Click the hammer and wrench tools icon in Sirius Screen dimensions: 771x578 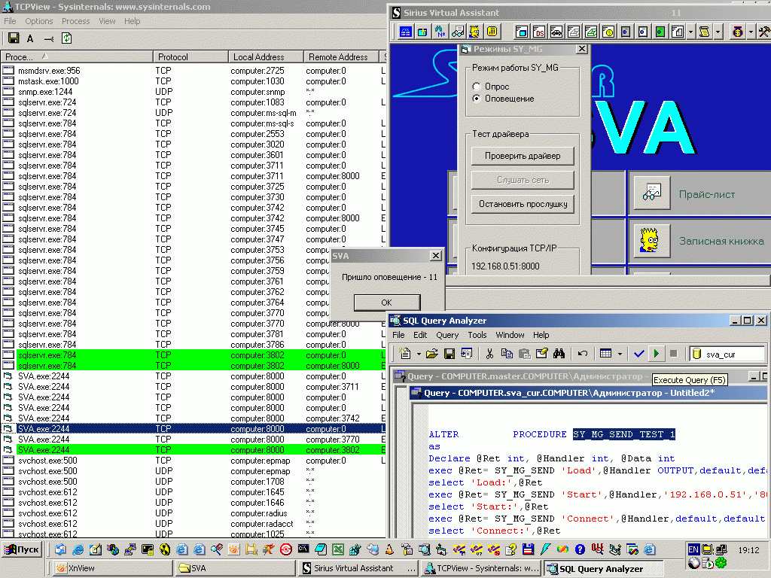coord(764,32)
